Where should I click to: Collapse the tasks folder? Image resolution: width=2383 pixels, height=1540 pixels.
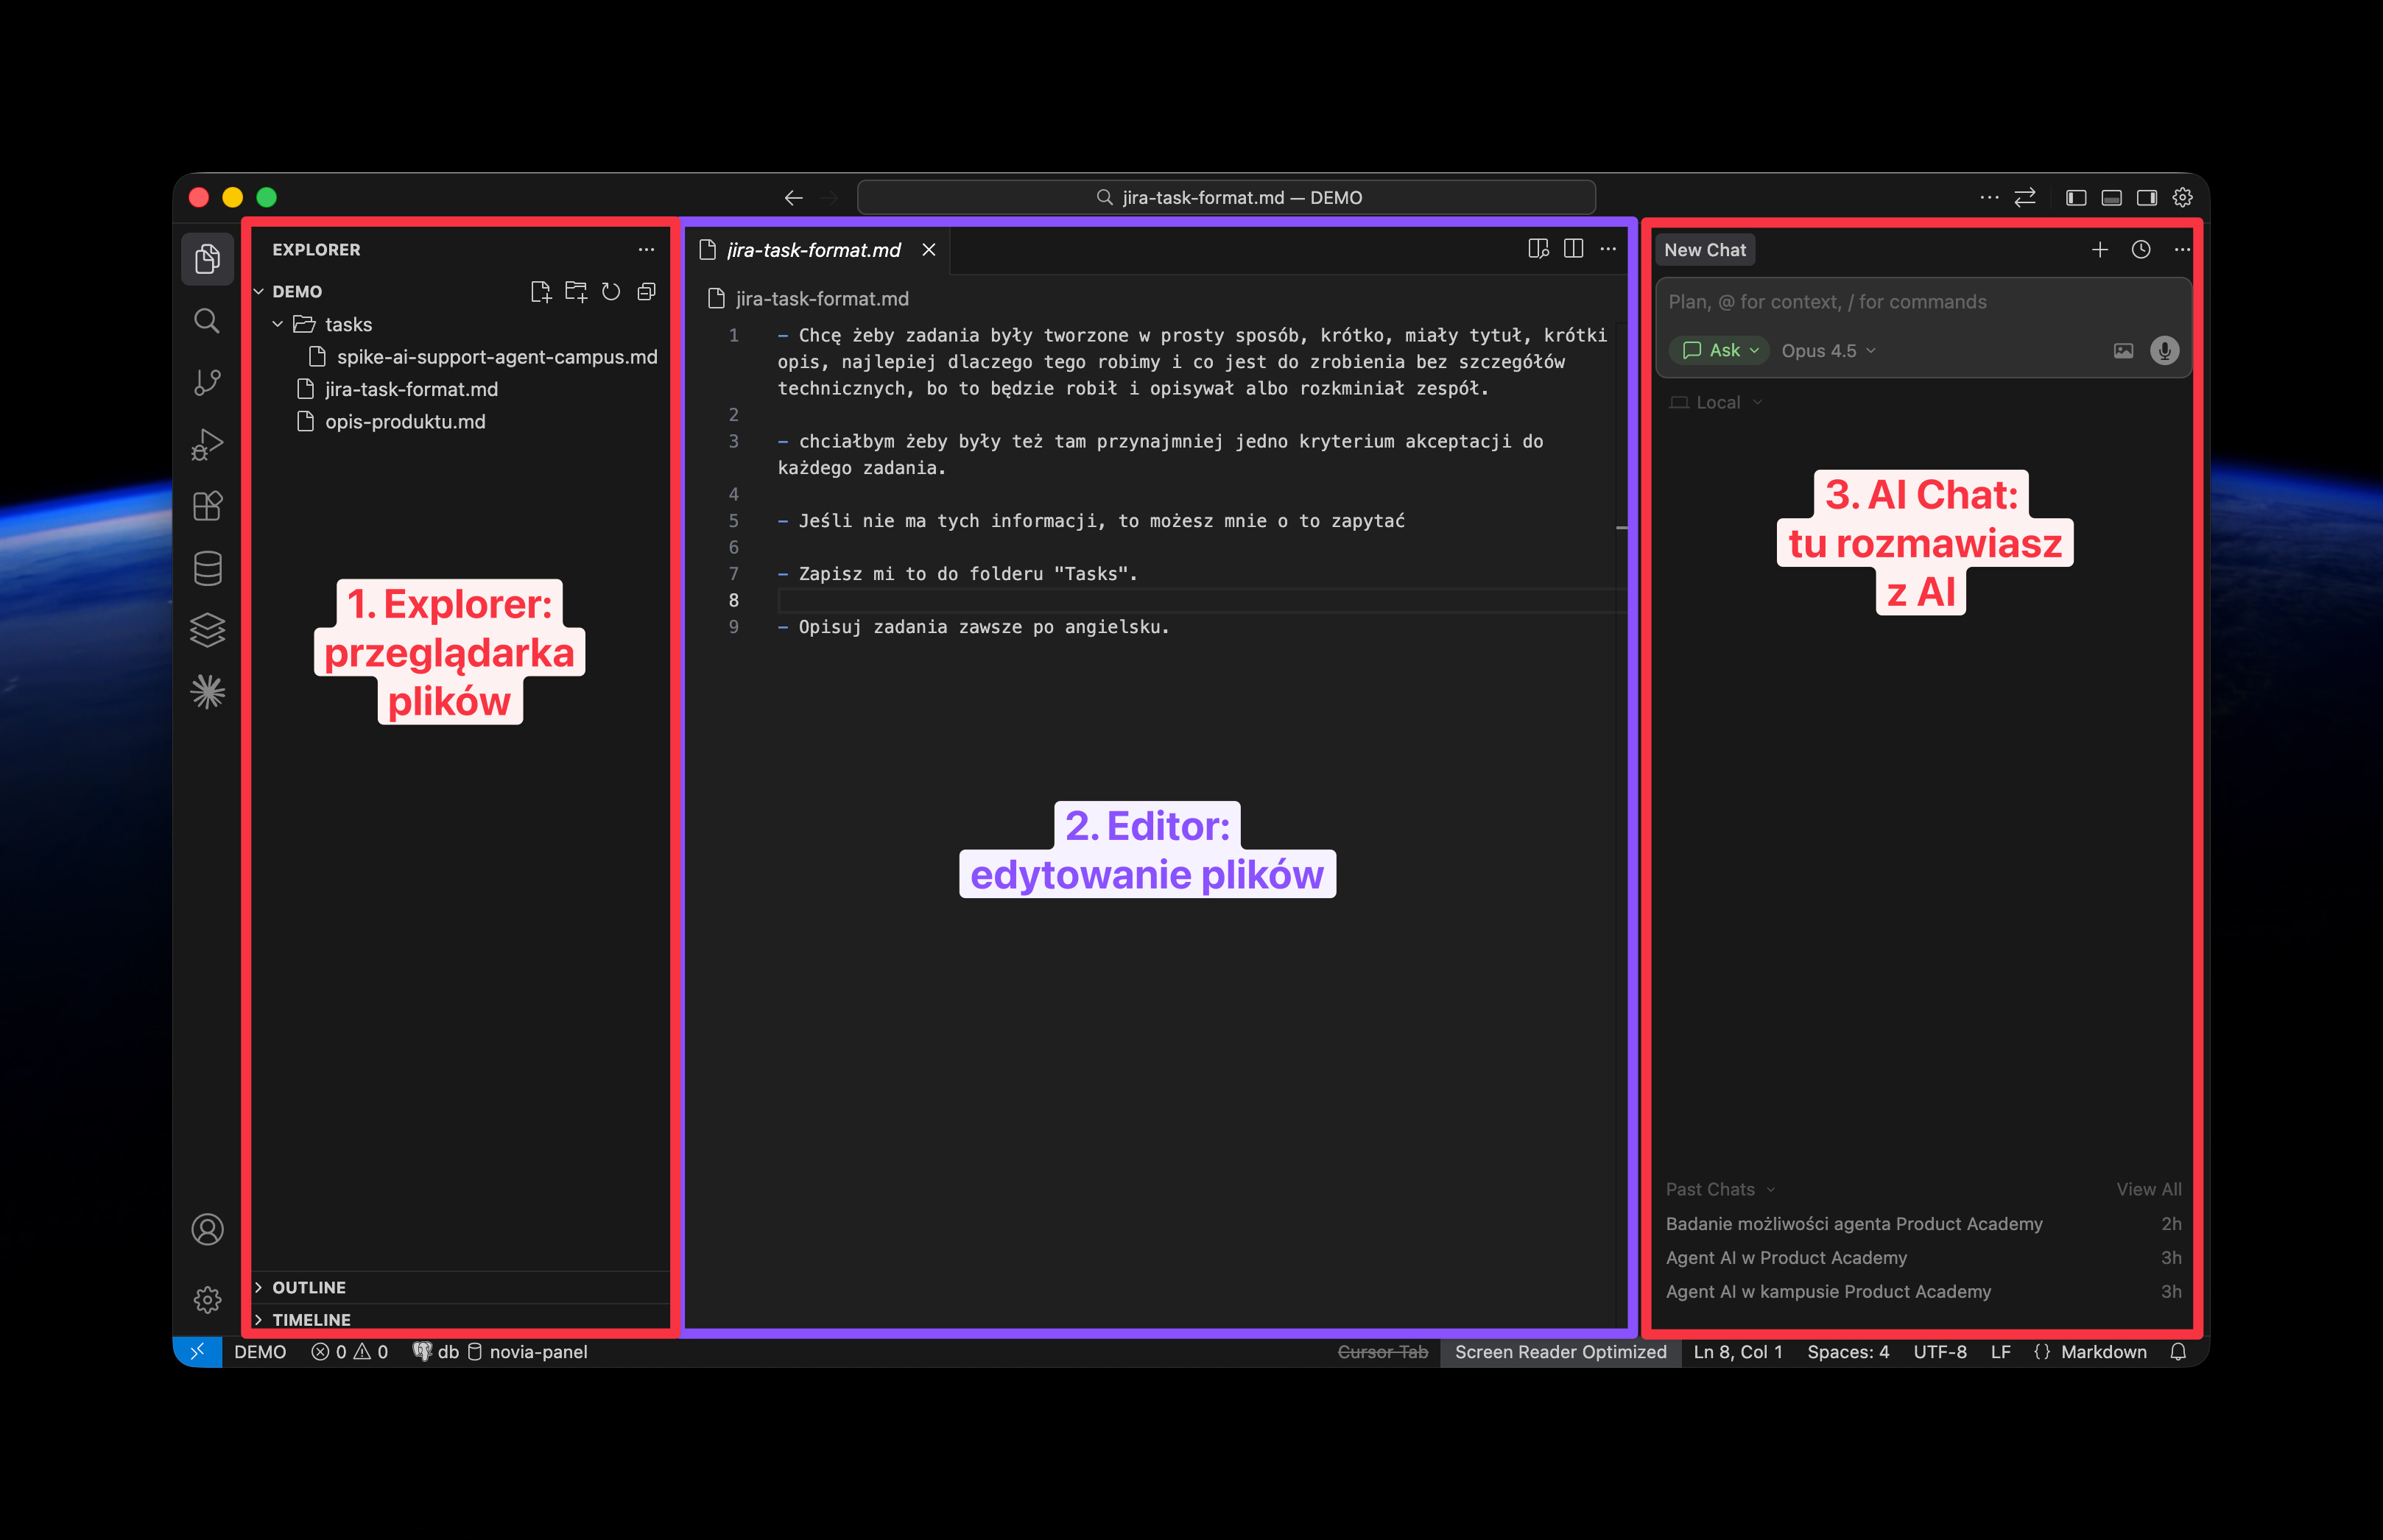coord(278,324)
